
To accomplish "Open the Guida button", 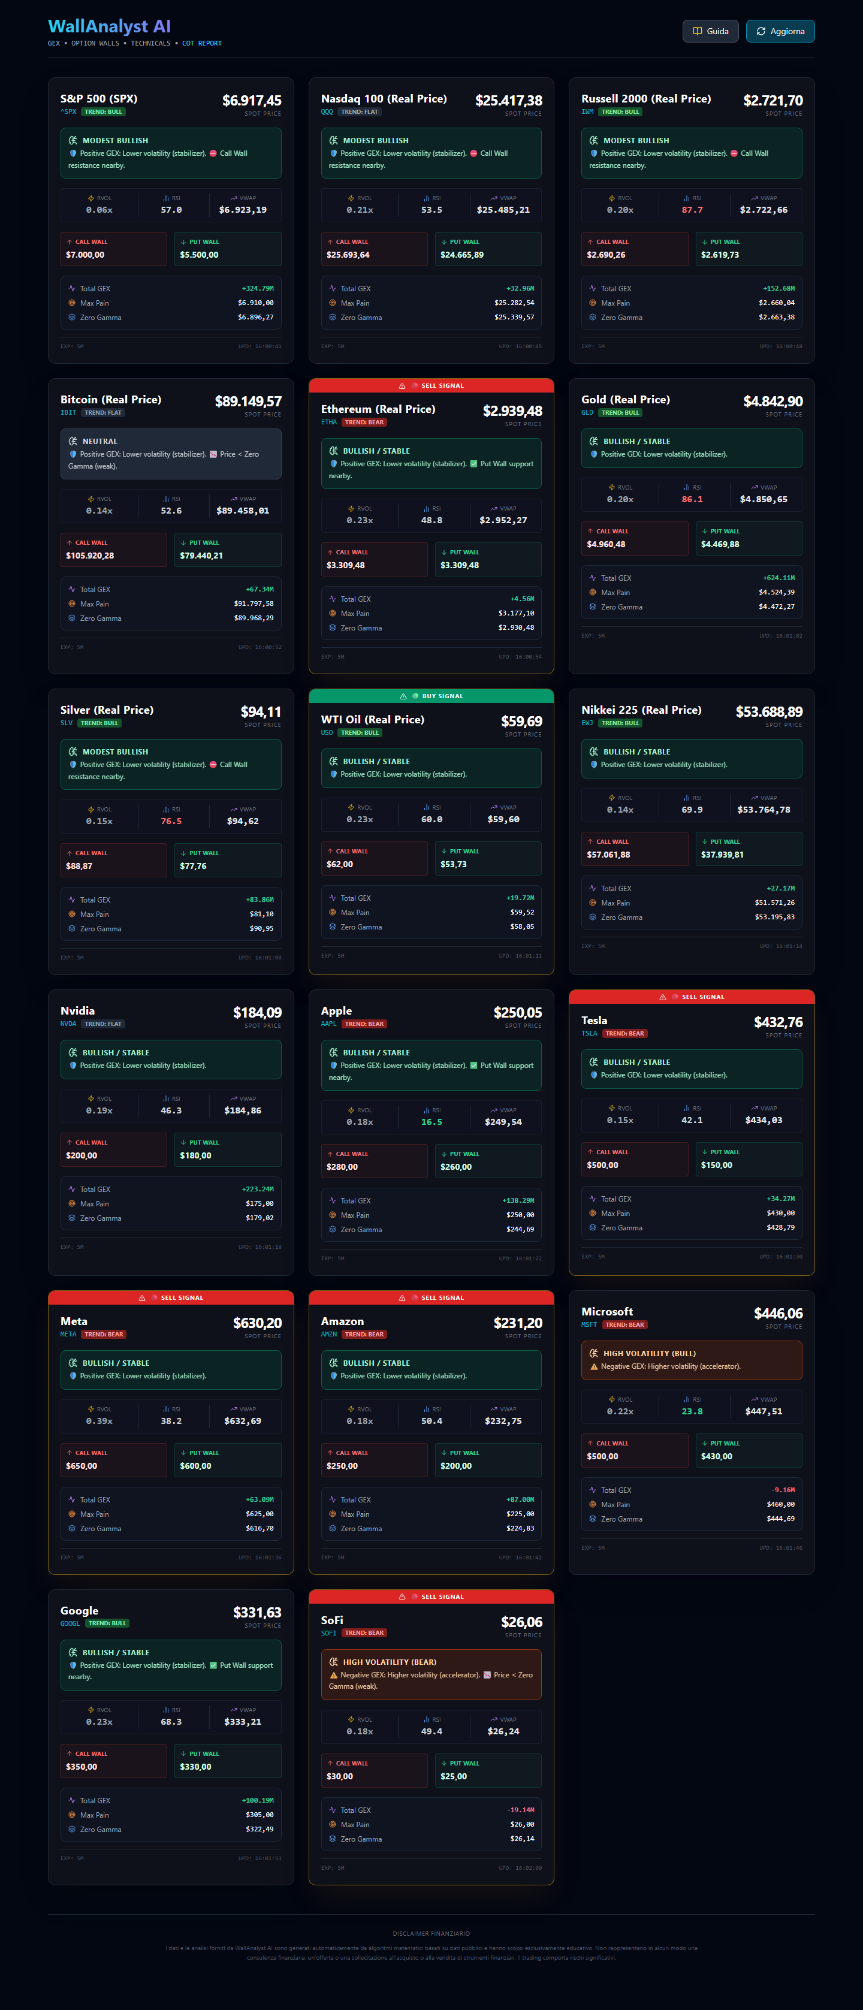I will 710,31.
